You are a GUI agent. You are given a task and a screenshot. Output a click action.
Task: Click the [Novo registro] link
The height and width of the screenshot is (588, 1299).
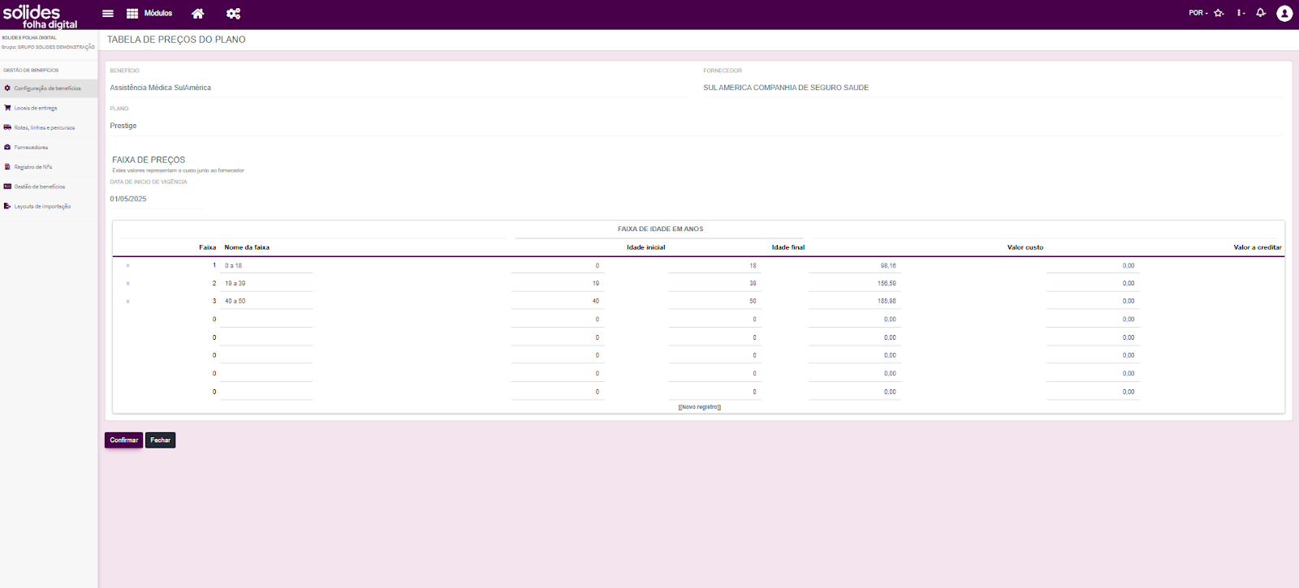coord(700,407)
